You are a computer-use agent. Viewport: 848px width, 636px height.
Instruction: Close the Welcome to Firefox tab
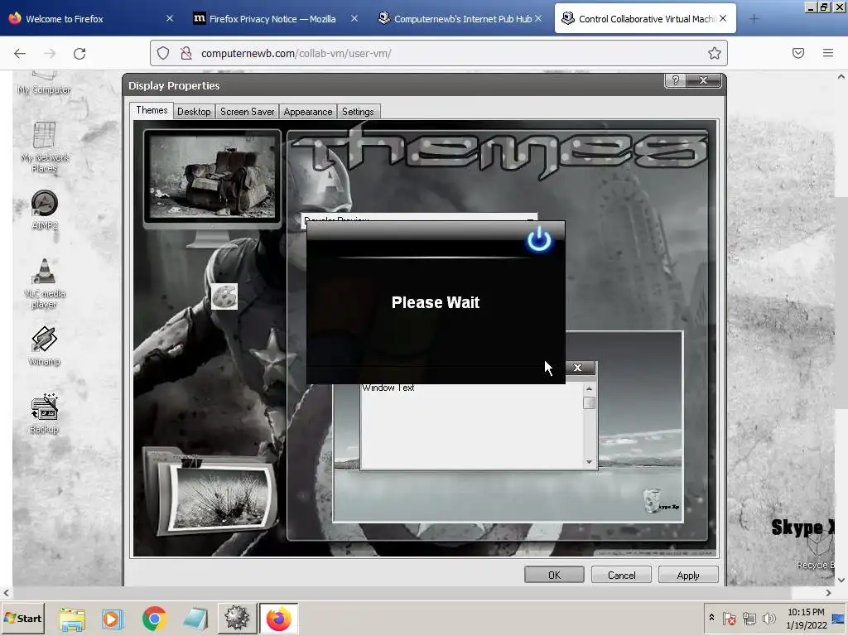[x=169, y=18]
